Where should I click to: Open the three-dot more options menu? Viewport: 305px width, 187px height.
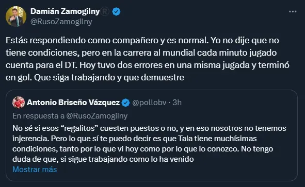(x=293, y=12)
